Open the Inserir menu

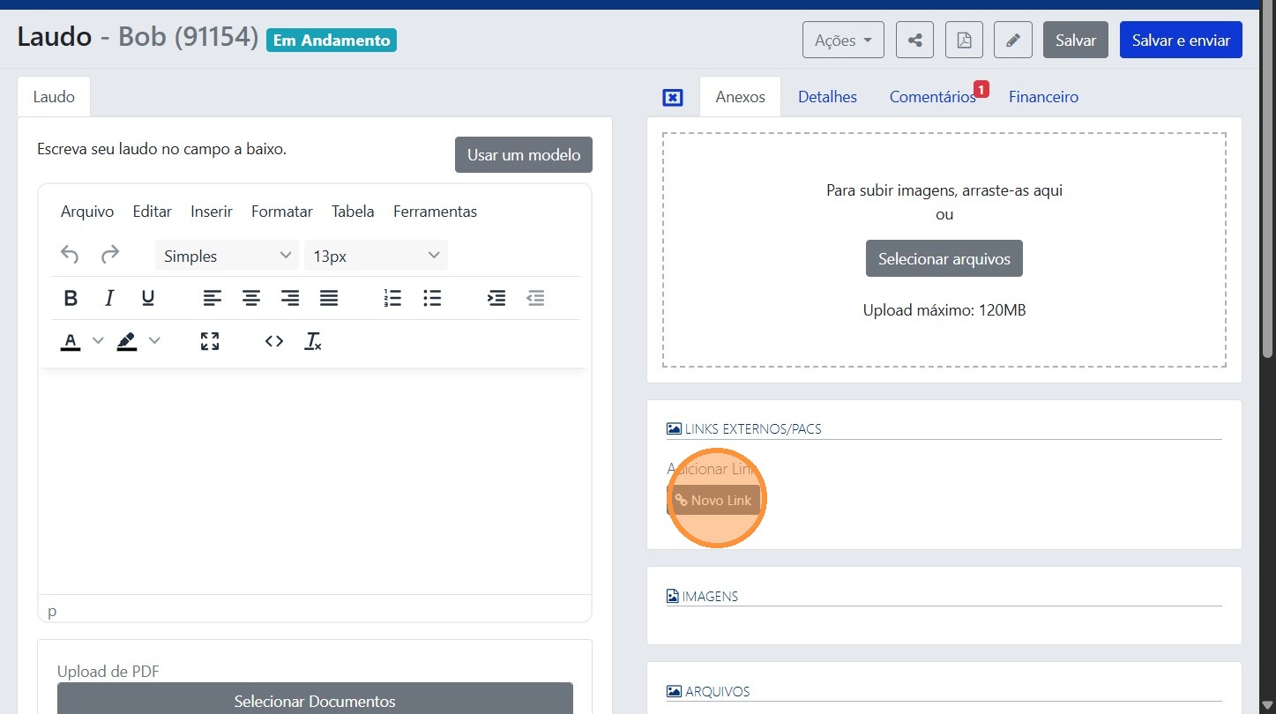[212, 212]
